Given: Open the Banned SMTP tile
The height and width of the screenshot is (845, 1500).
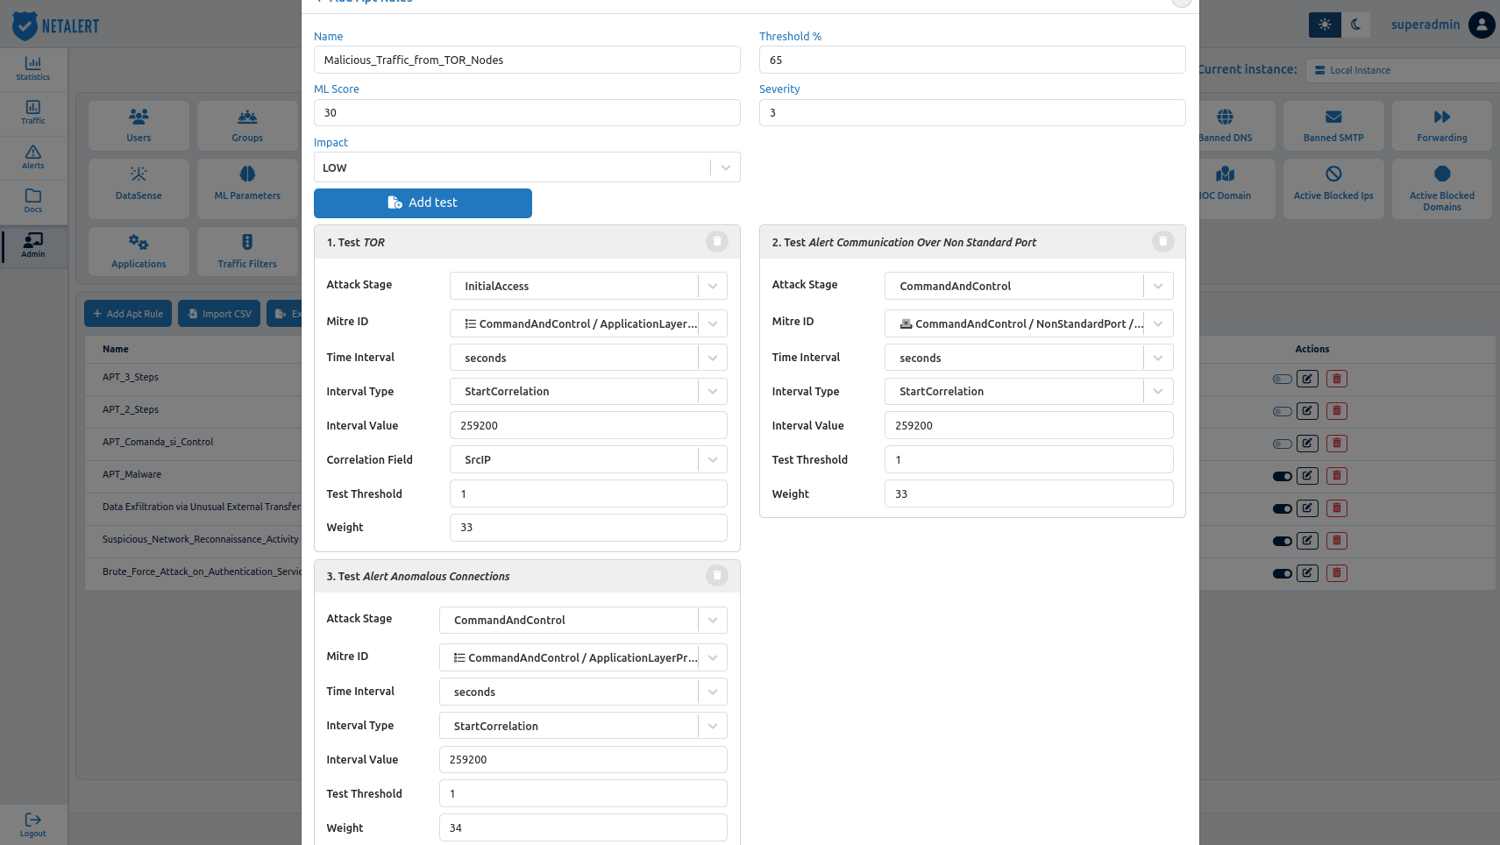Looking at the screenshot, I should click(x=1333, y=125).
